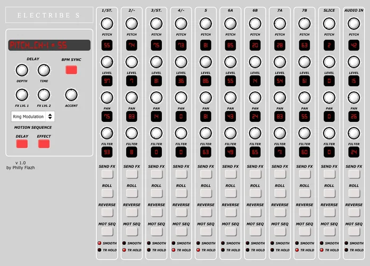Click the Filter knob on channel 4/-
The height and width of the screenshot is (266, 370).
[x=181, y=133]
